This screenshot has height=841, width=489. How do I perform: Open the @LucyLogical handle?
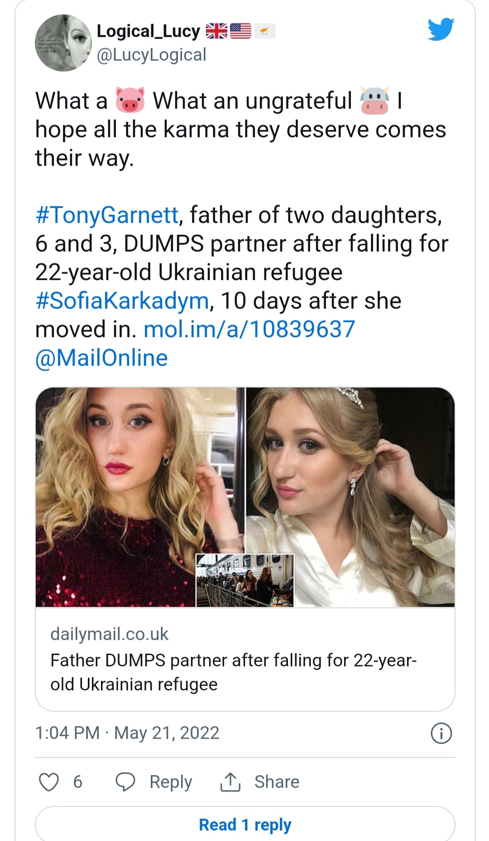tap(152, 55)
